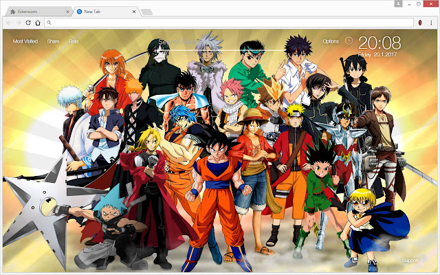
Task: Go back with the browser back arrow
Action: coord(9,23)
